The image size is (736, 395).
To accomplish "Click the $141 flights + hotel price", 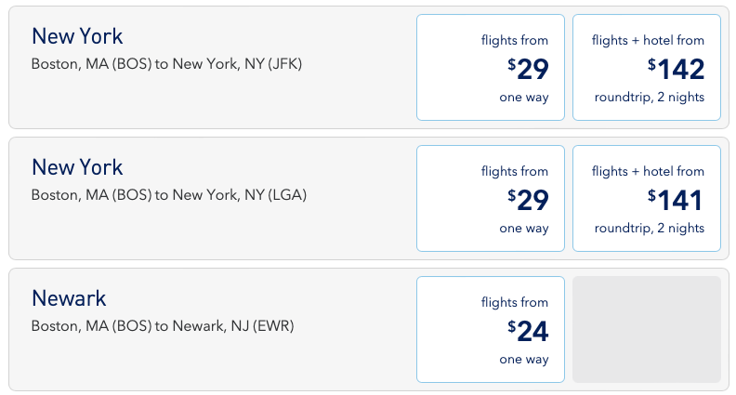I will point(677,200).
